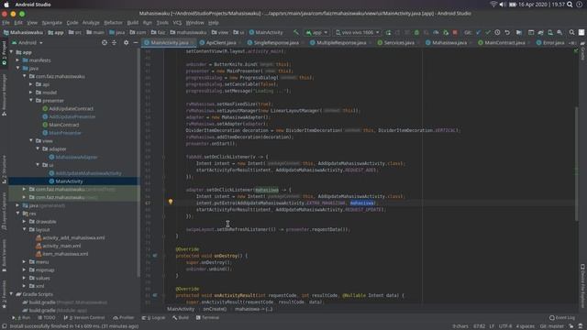Hide the Project panel minus icon
This screenshot has height=330, width=587.
(x=136, y=43)
